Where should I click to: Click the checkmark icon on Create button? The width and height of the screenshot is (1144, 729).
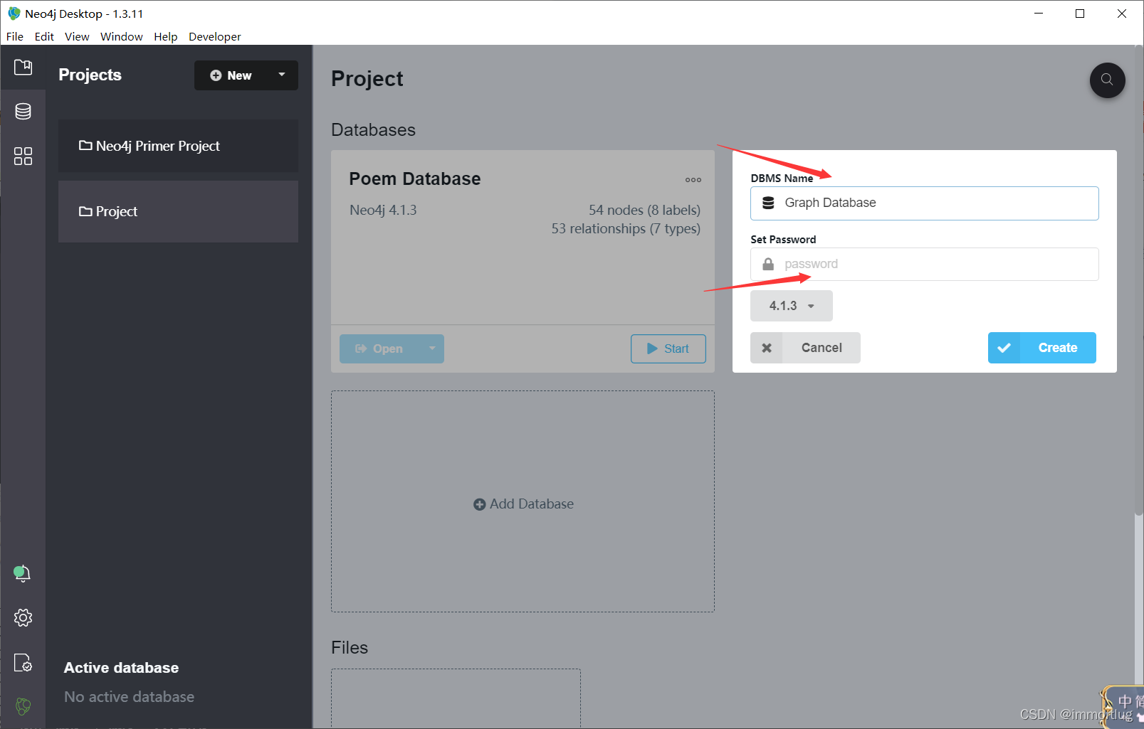tap(1004, 348)
